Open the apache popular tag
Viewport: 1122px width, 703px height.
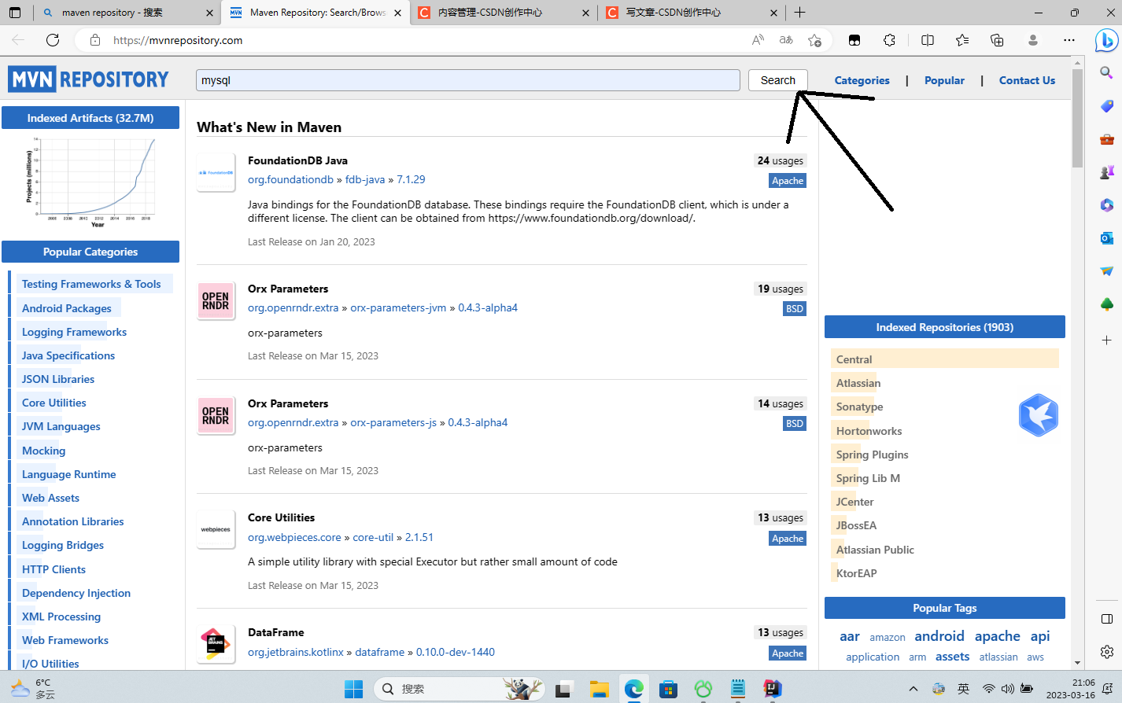[997, 635]
